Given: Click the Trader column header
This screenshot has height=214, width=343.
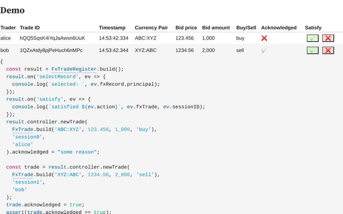Looking at the screenshot, I should 8,28.
